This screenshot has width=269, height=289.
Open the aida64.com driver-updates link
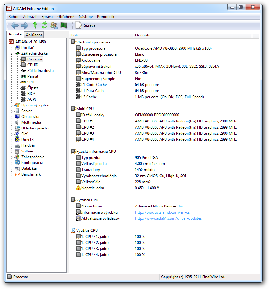click(168, 218)
